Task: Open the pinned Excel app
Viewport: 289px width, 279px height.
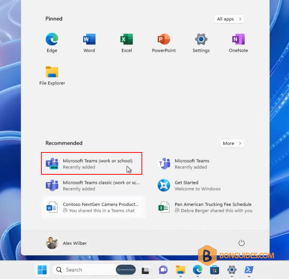Action: point(126,43)
